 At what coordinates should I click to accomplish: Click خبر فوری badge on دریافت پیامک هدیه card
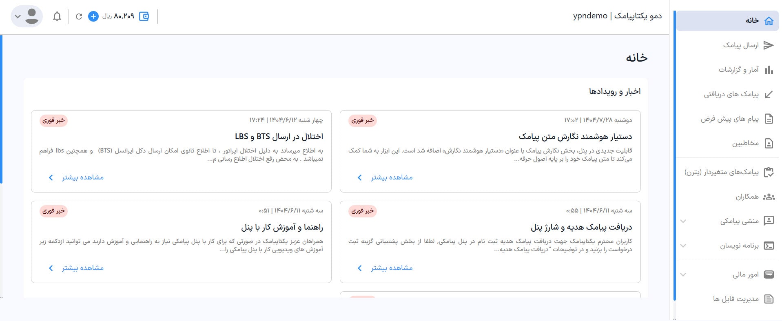click(363, 211)
